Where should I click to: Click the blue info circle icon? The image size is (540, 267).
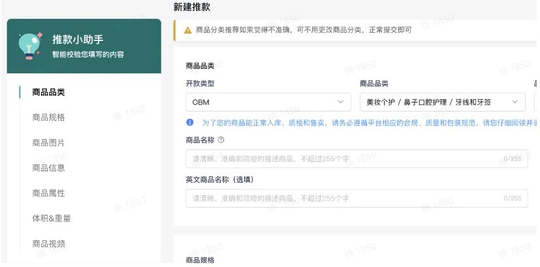190,122
